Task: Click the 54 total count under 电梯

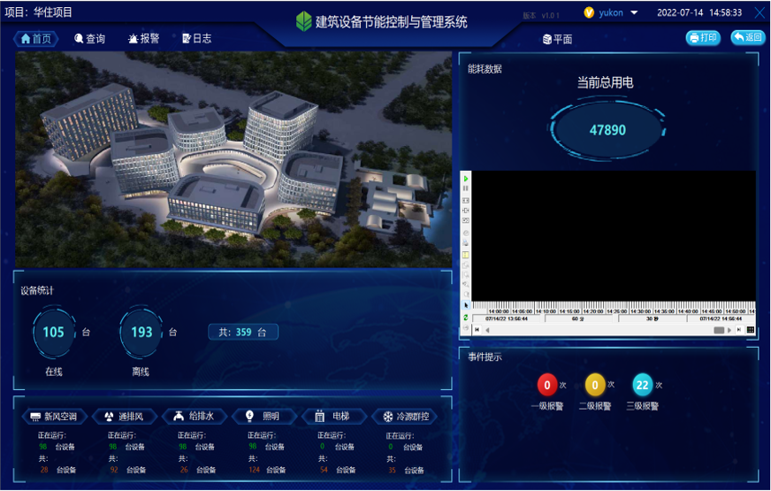Action: click(324, 470)
